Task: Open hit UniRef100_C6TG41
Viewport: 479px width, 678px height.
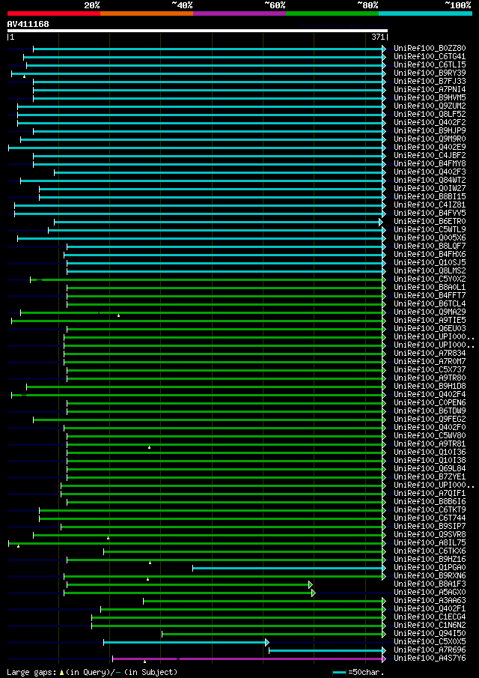Action: point(430,57)
